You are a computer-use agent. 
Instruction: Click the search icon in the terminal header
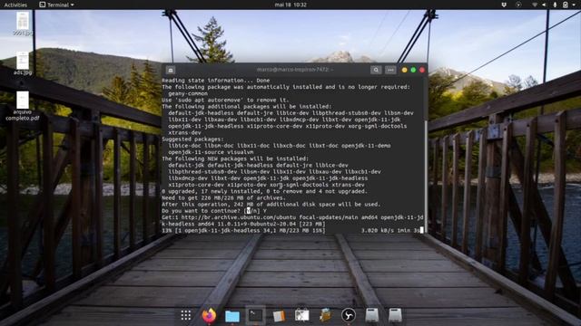coord(376,70)
